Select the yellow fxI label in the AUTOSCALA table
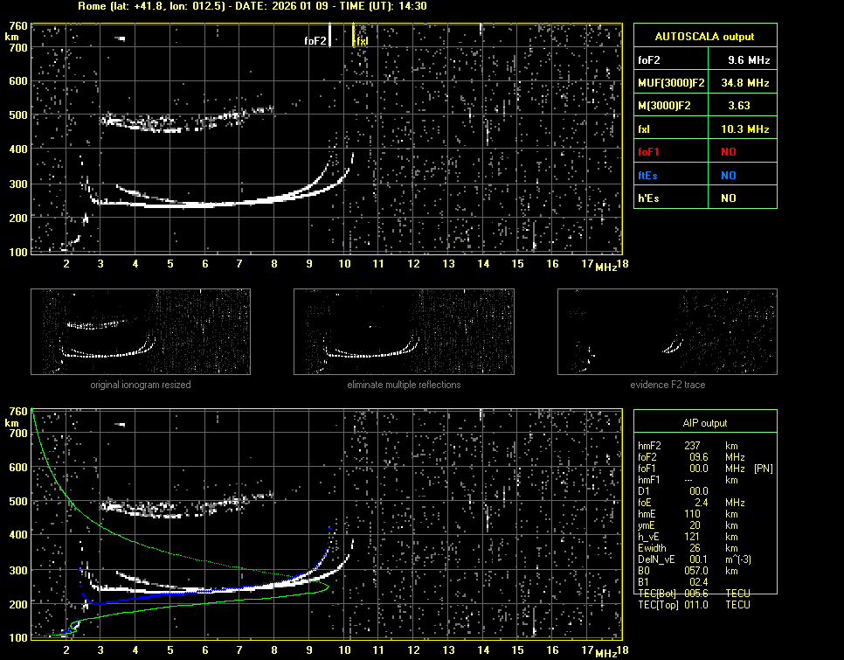The image size is (844, 660). (x=645, y=129)
